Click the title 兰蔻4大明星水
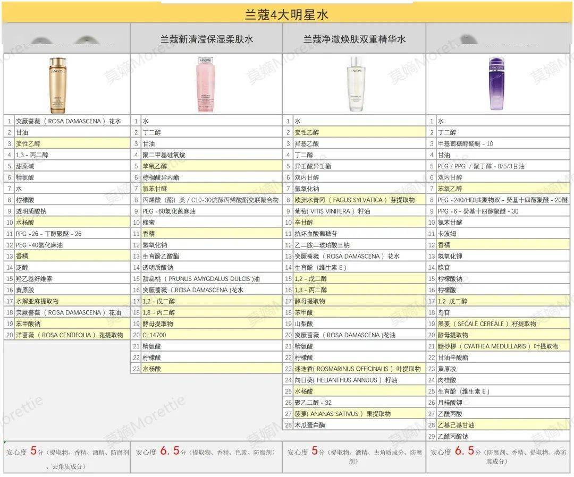 [286, 15]
